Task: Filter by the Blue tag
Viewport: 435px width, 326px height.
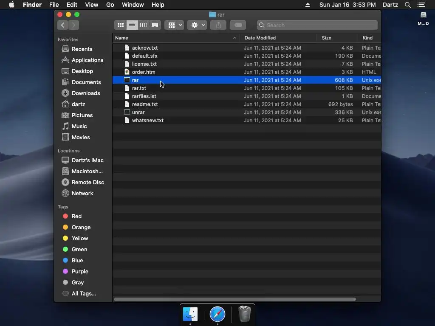Action: [77, 261]
